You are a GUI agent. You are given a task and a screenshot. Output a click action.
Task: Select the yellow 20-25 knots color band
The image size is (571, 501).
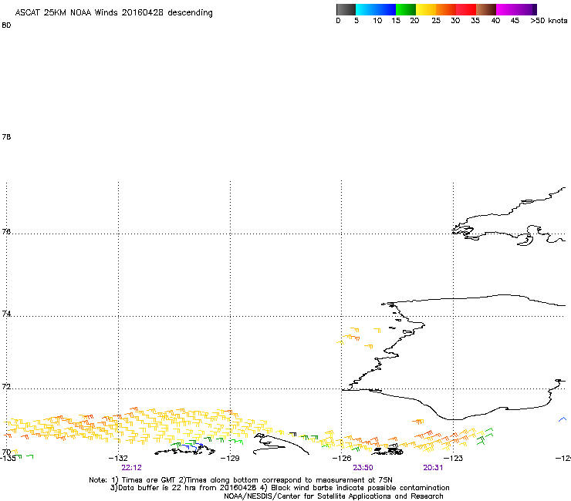pyautogui.click(x=426, y=9)
